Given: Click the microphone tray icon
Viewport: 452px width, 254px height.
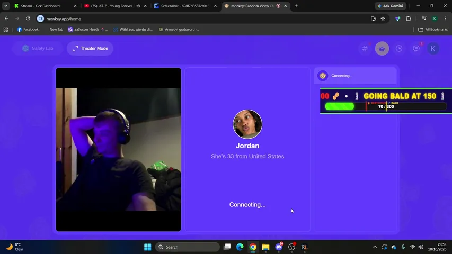Looking at the screenshot, I should point(403,247).
